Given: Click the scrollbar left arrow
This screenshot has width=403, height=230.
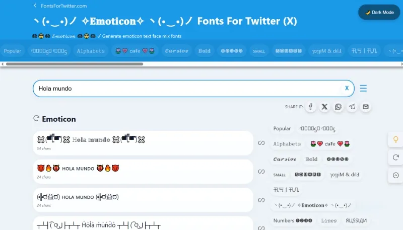Looking at the screenshot, I should click(3, 64).
